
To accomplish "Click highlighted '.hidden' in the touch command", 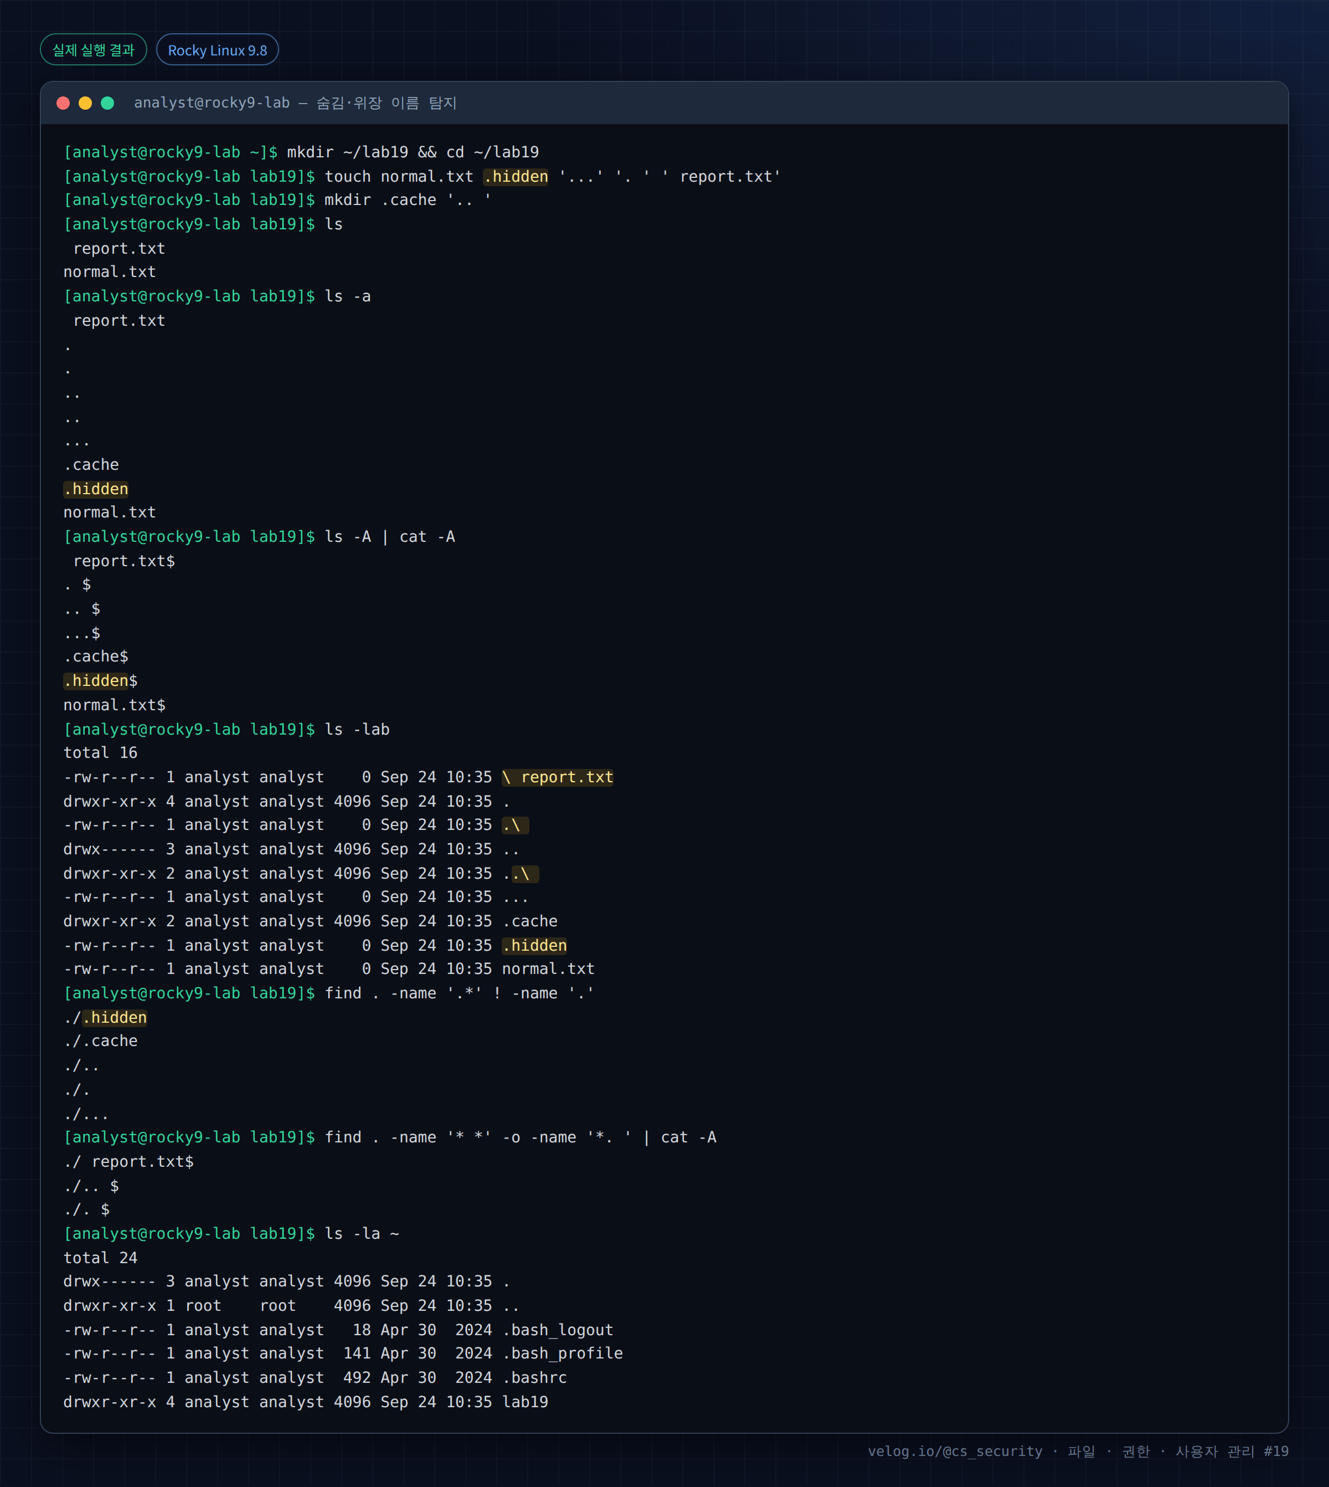I will point(516,177).
